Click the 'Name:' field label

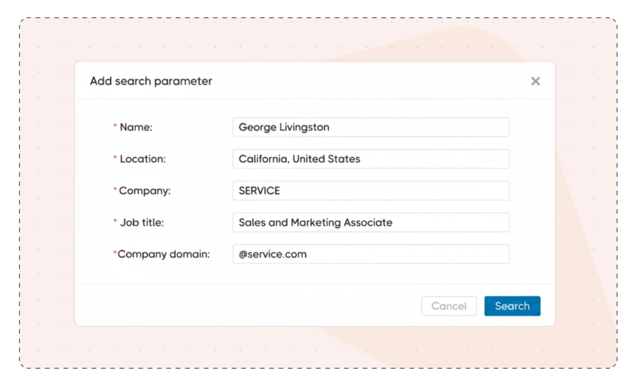(136, 127)
